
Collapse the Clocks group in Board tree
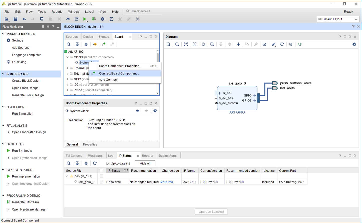click(x=68, y=57)
